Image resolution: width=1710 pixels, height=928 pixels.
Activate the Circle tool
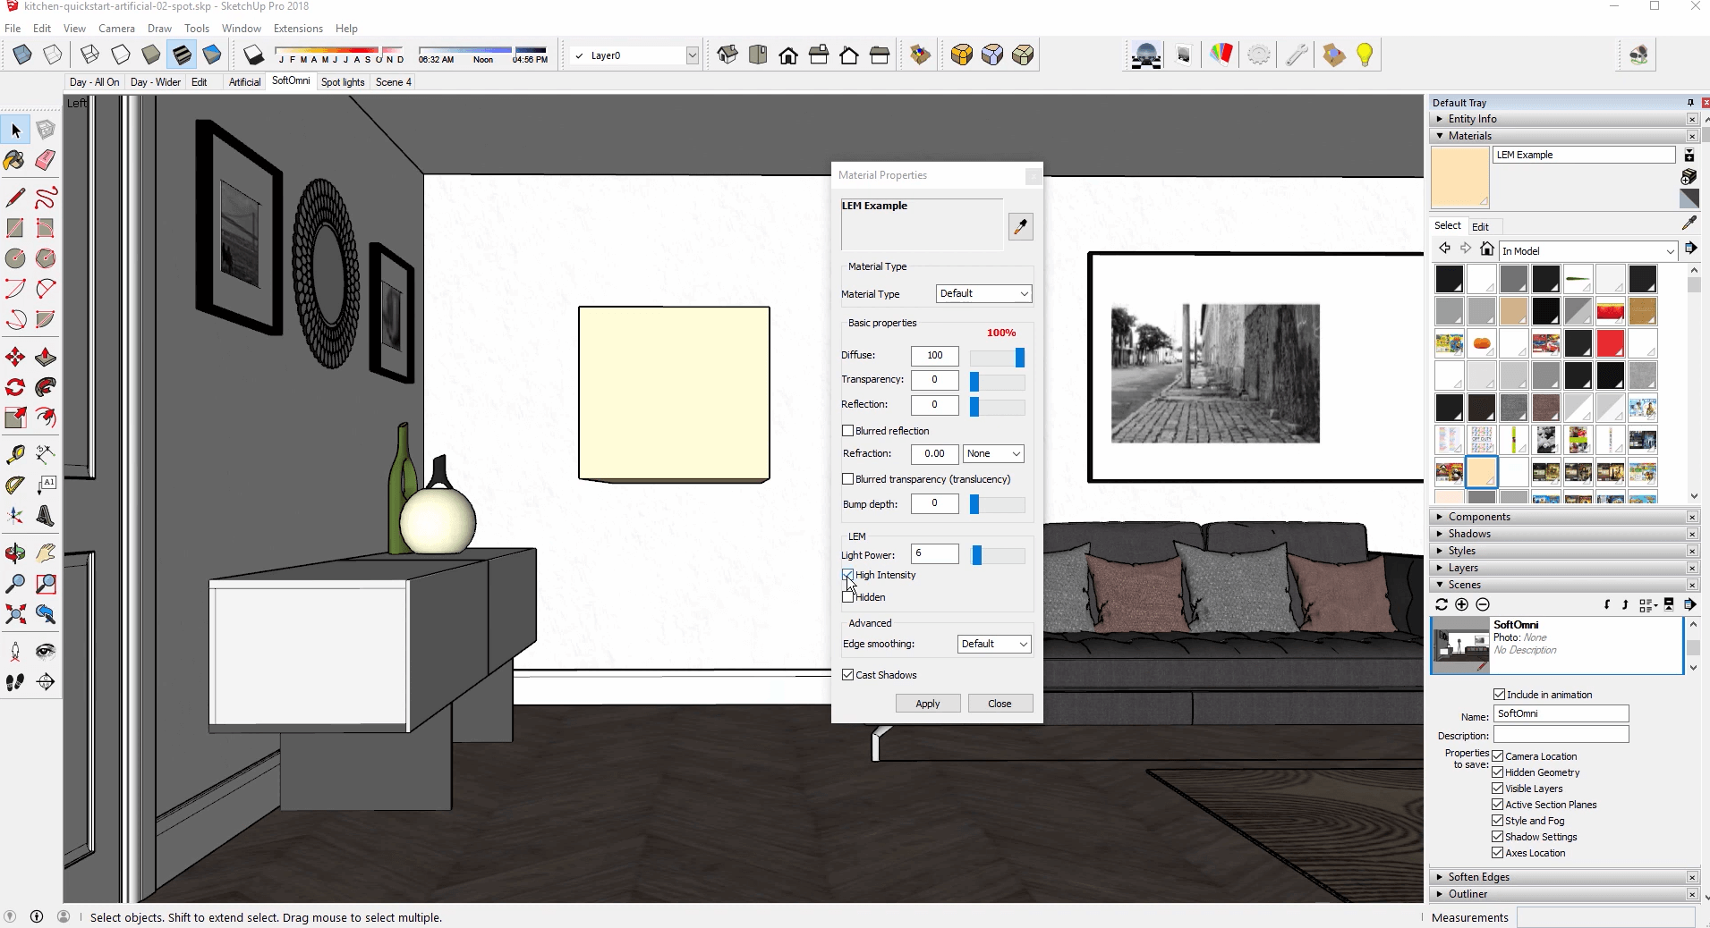tap(15, 258)
